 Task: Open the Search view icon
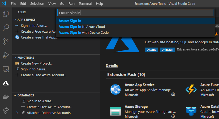(6, 28)
